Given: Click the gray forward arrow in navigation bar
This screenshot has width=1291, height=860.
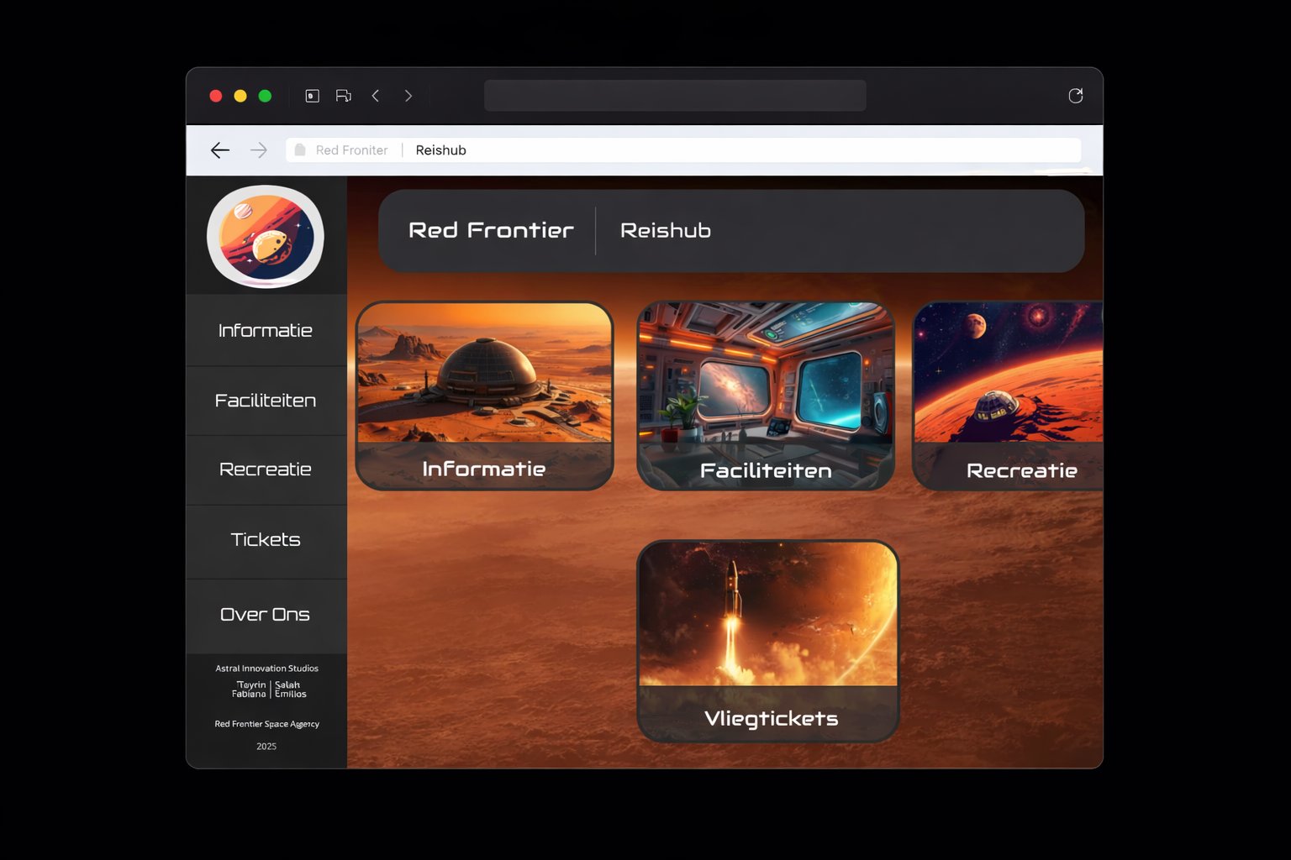Looking at the screenshot, I should [259, 150].
